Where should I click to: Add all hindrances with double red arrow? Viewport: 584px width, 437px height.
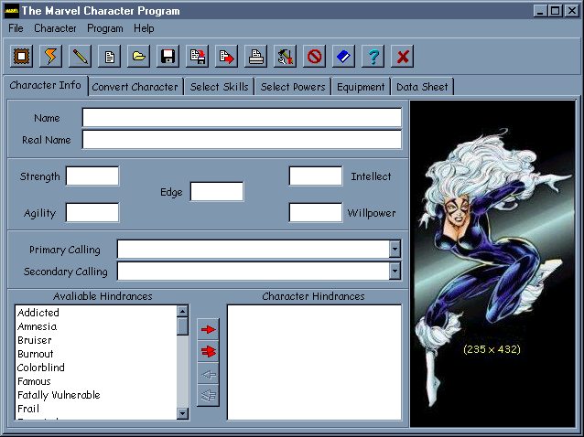[x=209, y=351]
